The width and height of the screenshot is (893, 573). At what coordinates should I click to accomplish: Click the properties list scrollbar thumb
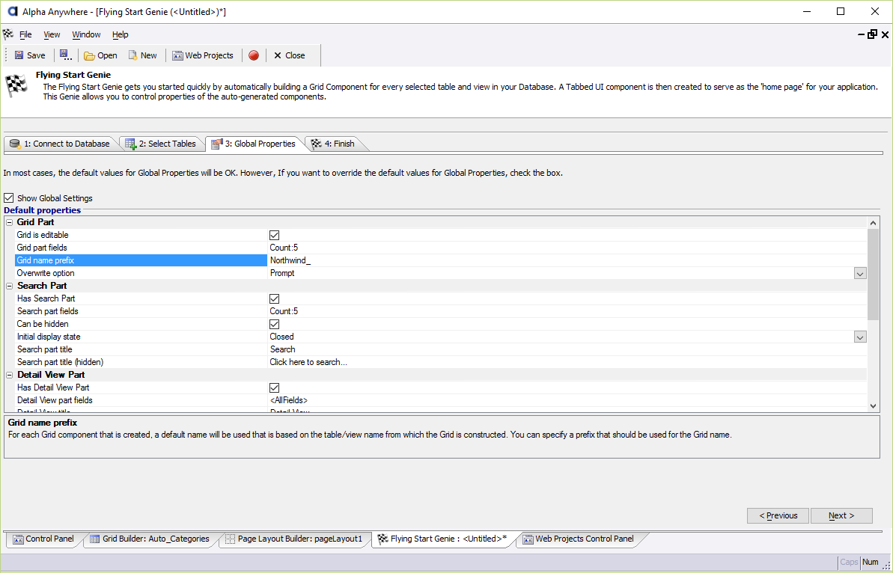click(x=873, y=275)
